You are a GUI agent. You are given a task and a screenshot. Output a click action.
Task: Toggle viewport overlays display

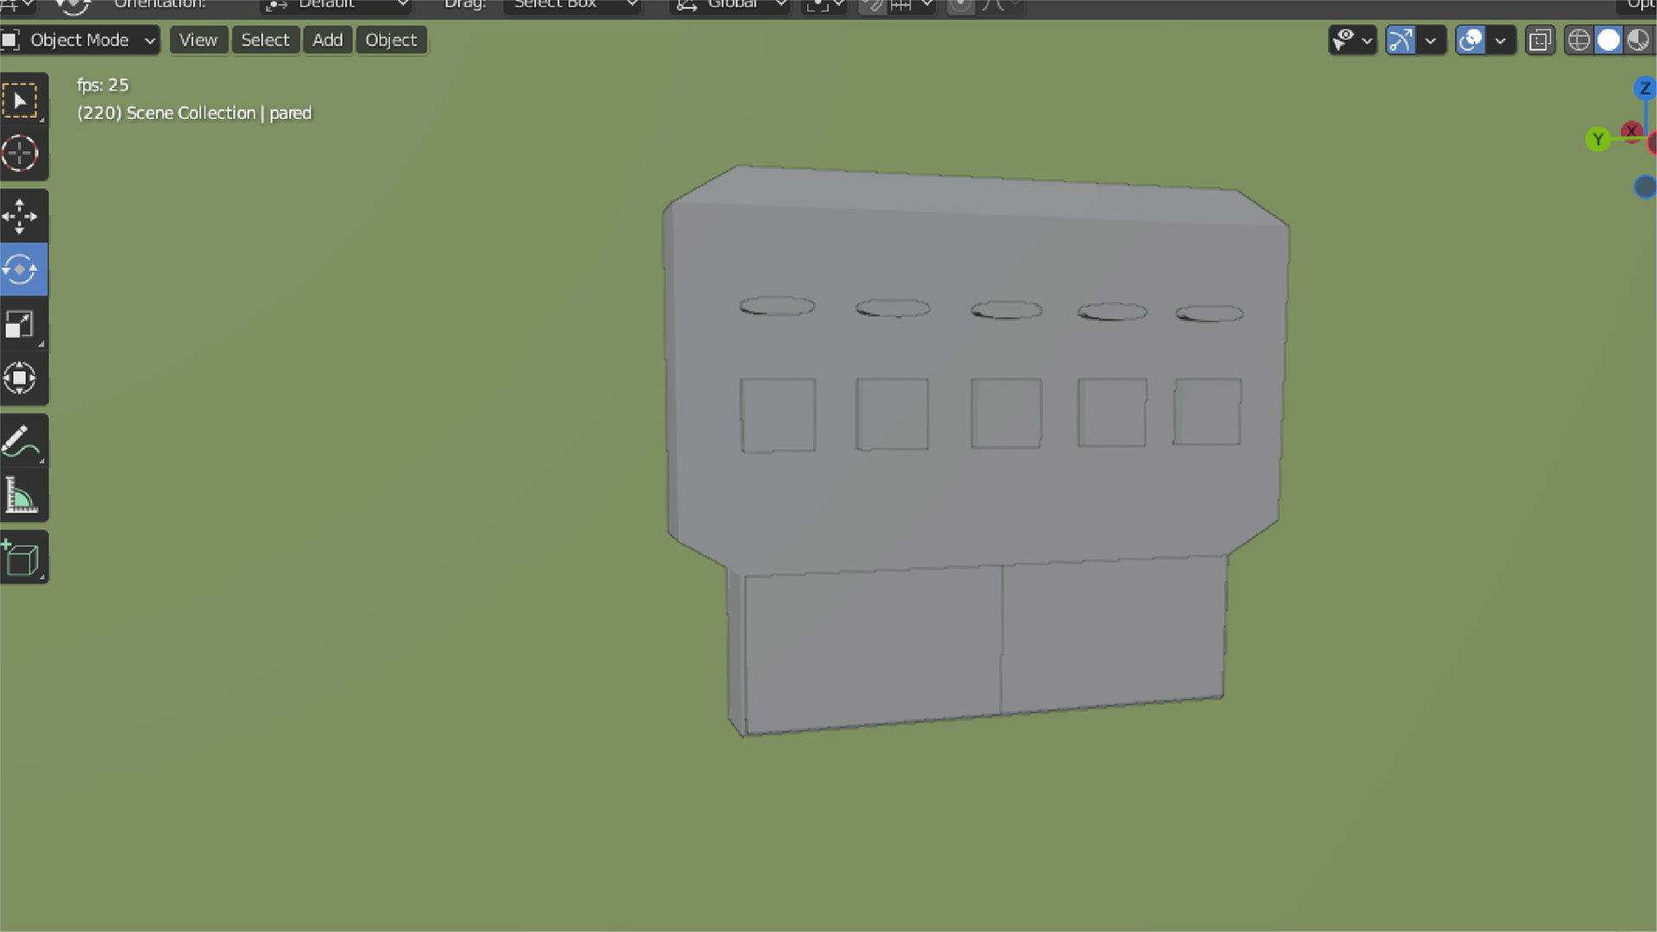[x=1470, y=40]
